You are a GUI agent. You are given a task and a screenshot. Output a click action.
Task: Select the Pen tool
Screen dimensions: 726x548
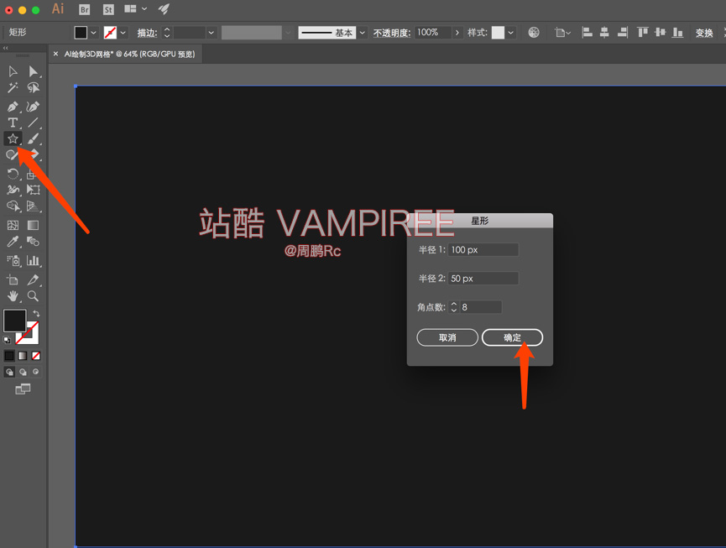13,107
